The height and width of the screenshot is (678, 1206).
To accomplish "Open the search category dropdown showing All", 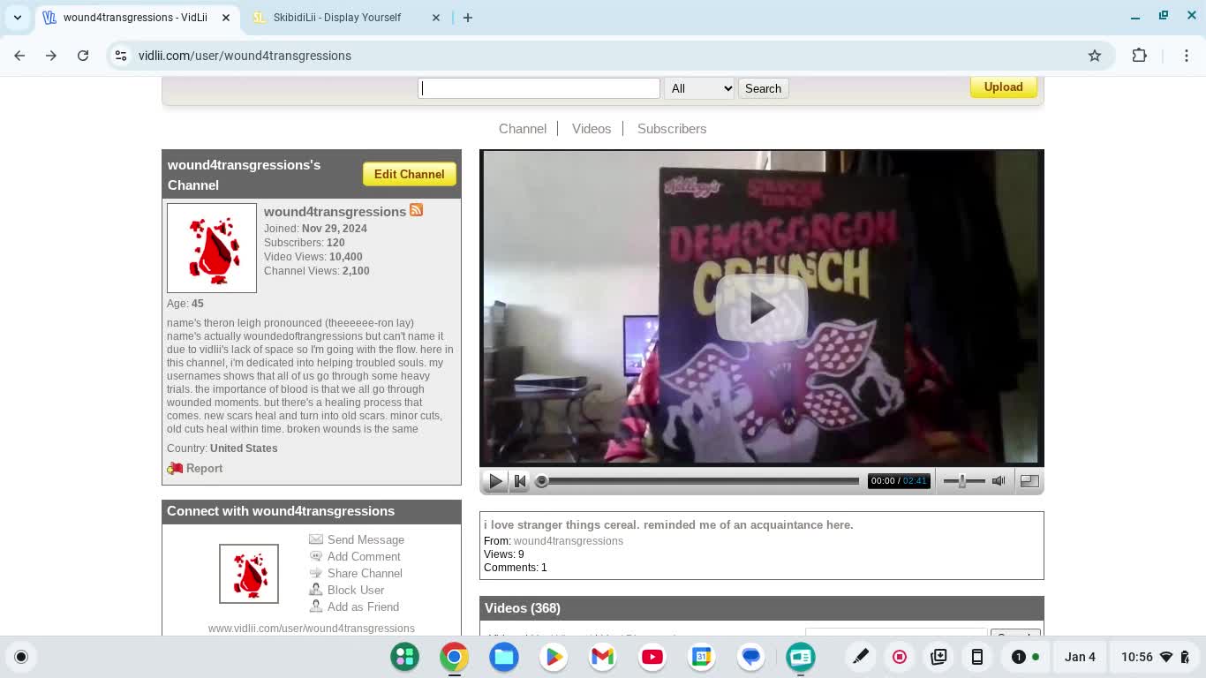I will (699, 88).
